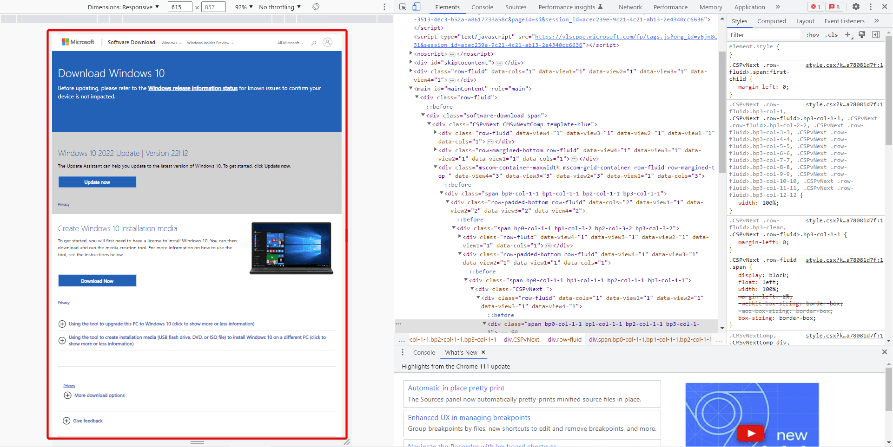The image size is (893, 447).
Task: Click the search magnifier on Microsoft page
Action: point(314,43)
